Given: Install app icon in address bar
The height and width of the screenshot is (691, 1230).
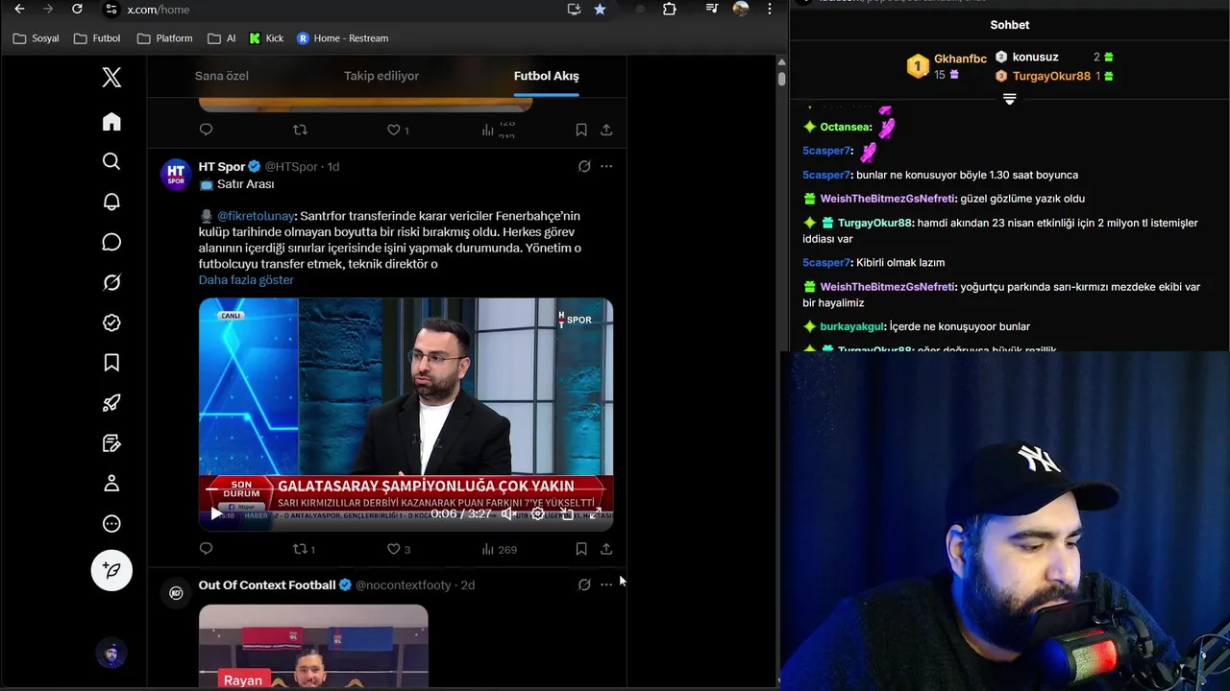Looking at the screenshot, I should (574, 9).
